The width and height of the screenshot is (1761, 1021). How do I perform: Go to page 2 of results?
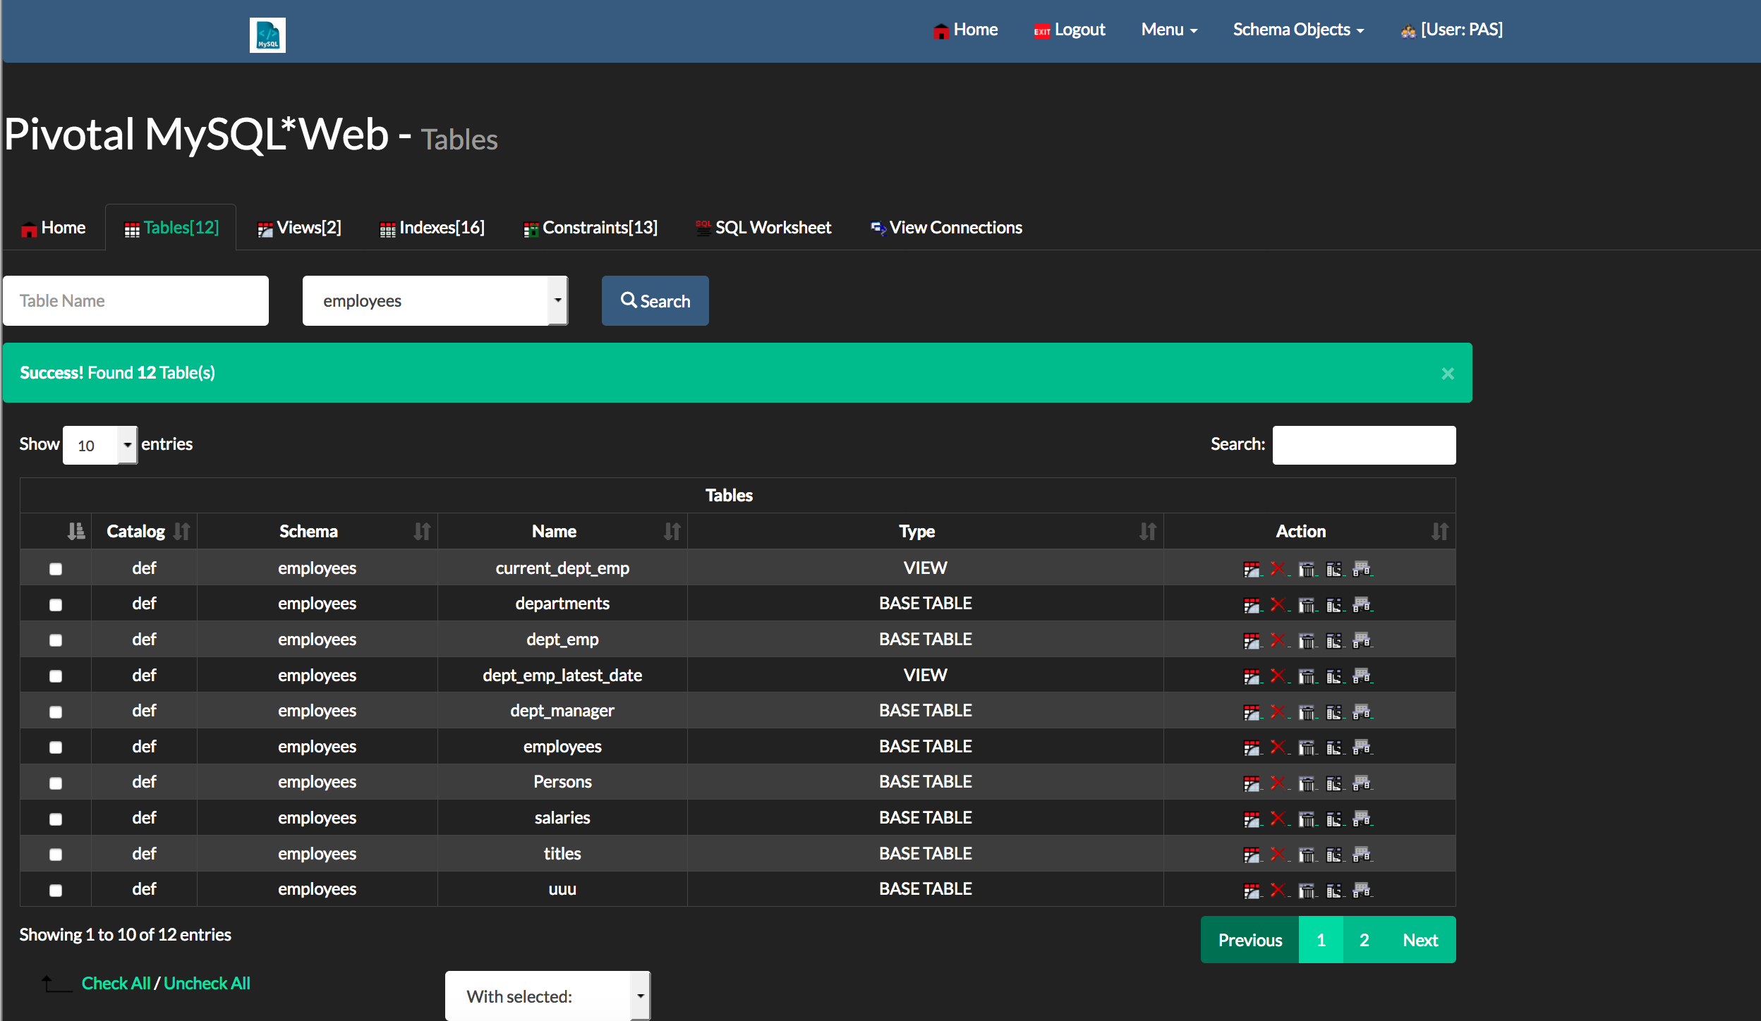1364,940
